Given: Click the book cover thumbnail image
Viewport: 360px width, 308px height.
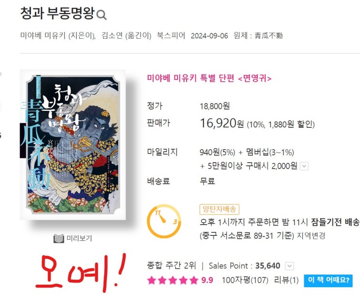Looking at the screenshot, I should pos(73,145).
